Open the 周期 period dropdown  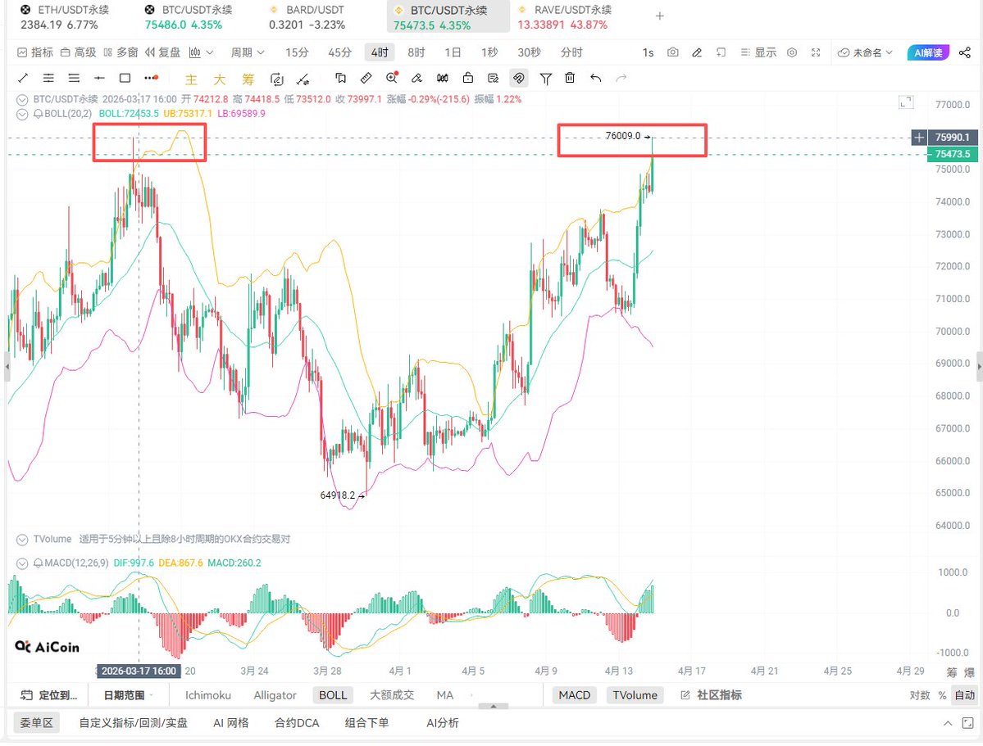[x=248, y=52]
